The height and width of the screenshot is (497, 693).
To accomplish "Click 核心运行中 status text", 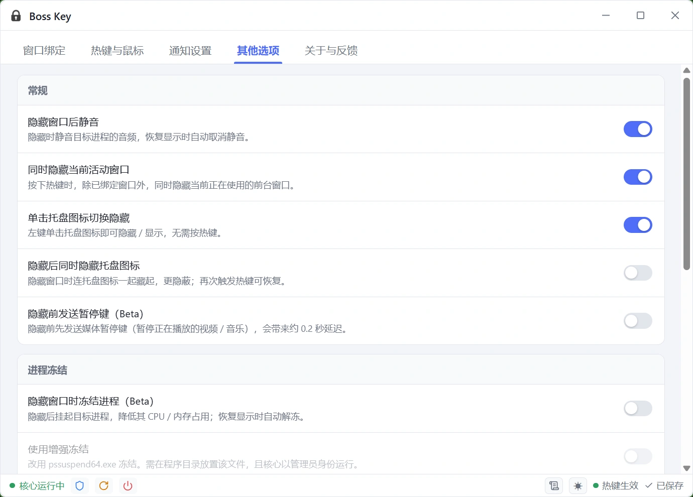I will (42, 485).
